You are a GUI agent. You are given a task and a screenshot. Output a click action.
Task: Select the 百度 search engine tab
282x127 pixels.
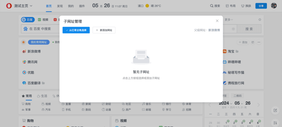point(28,20)
